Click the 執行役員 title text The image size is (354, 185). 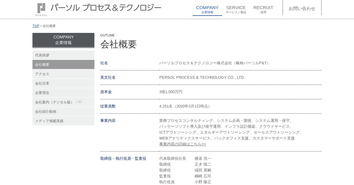pos(167,182)
